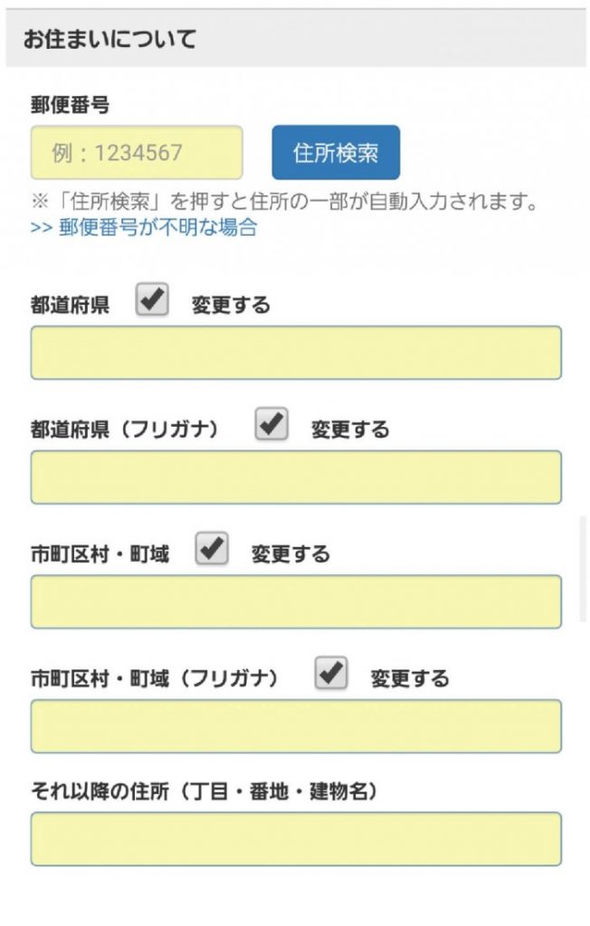Click the 変更する label beside 市町区村・町域
590x926 pixels.
290,553
